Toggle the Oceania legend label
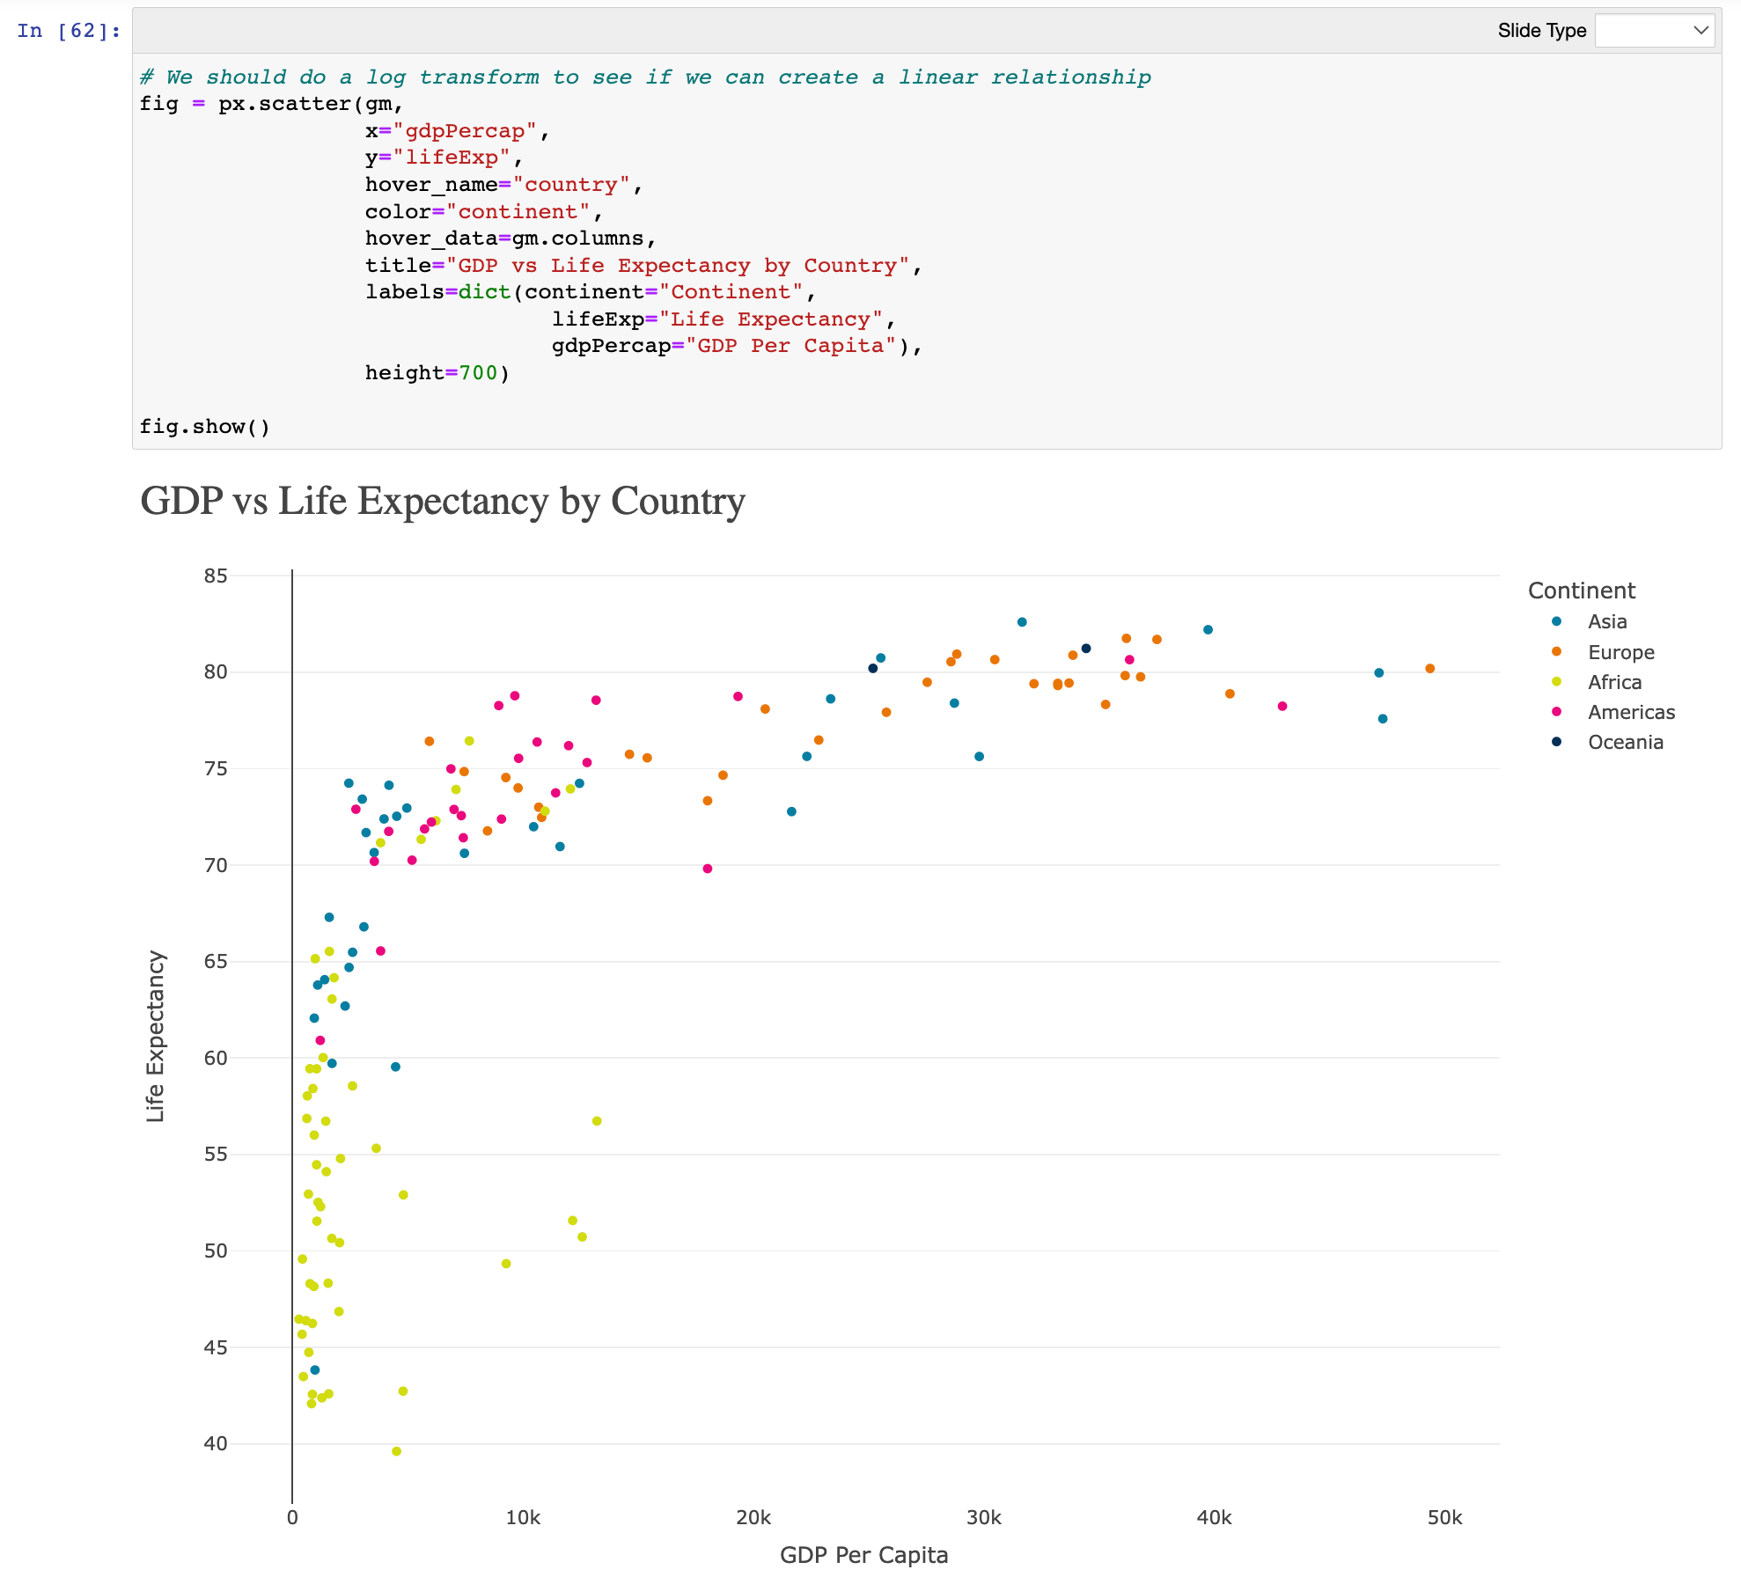Viewport: 1741px width, 1577px height. pos(1625,743)
